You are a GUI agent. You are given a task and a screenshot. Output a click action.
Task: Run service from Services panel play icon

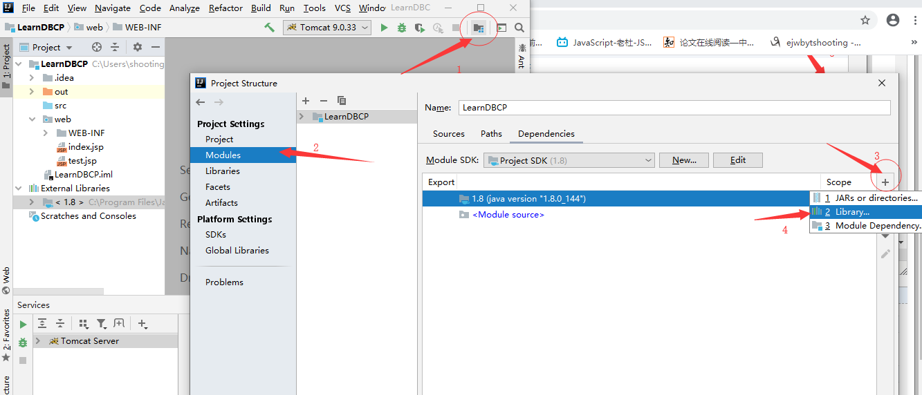point(23,324)
